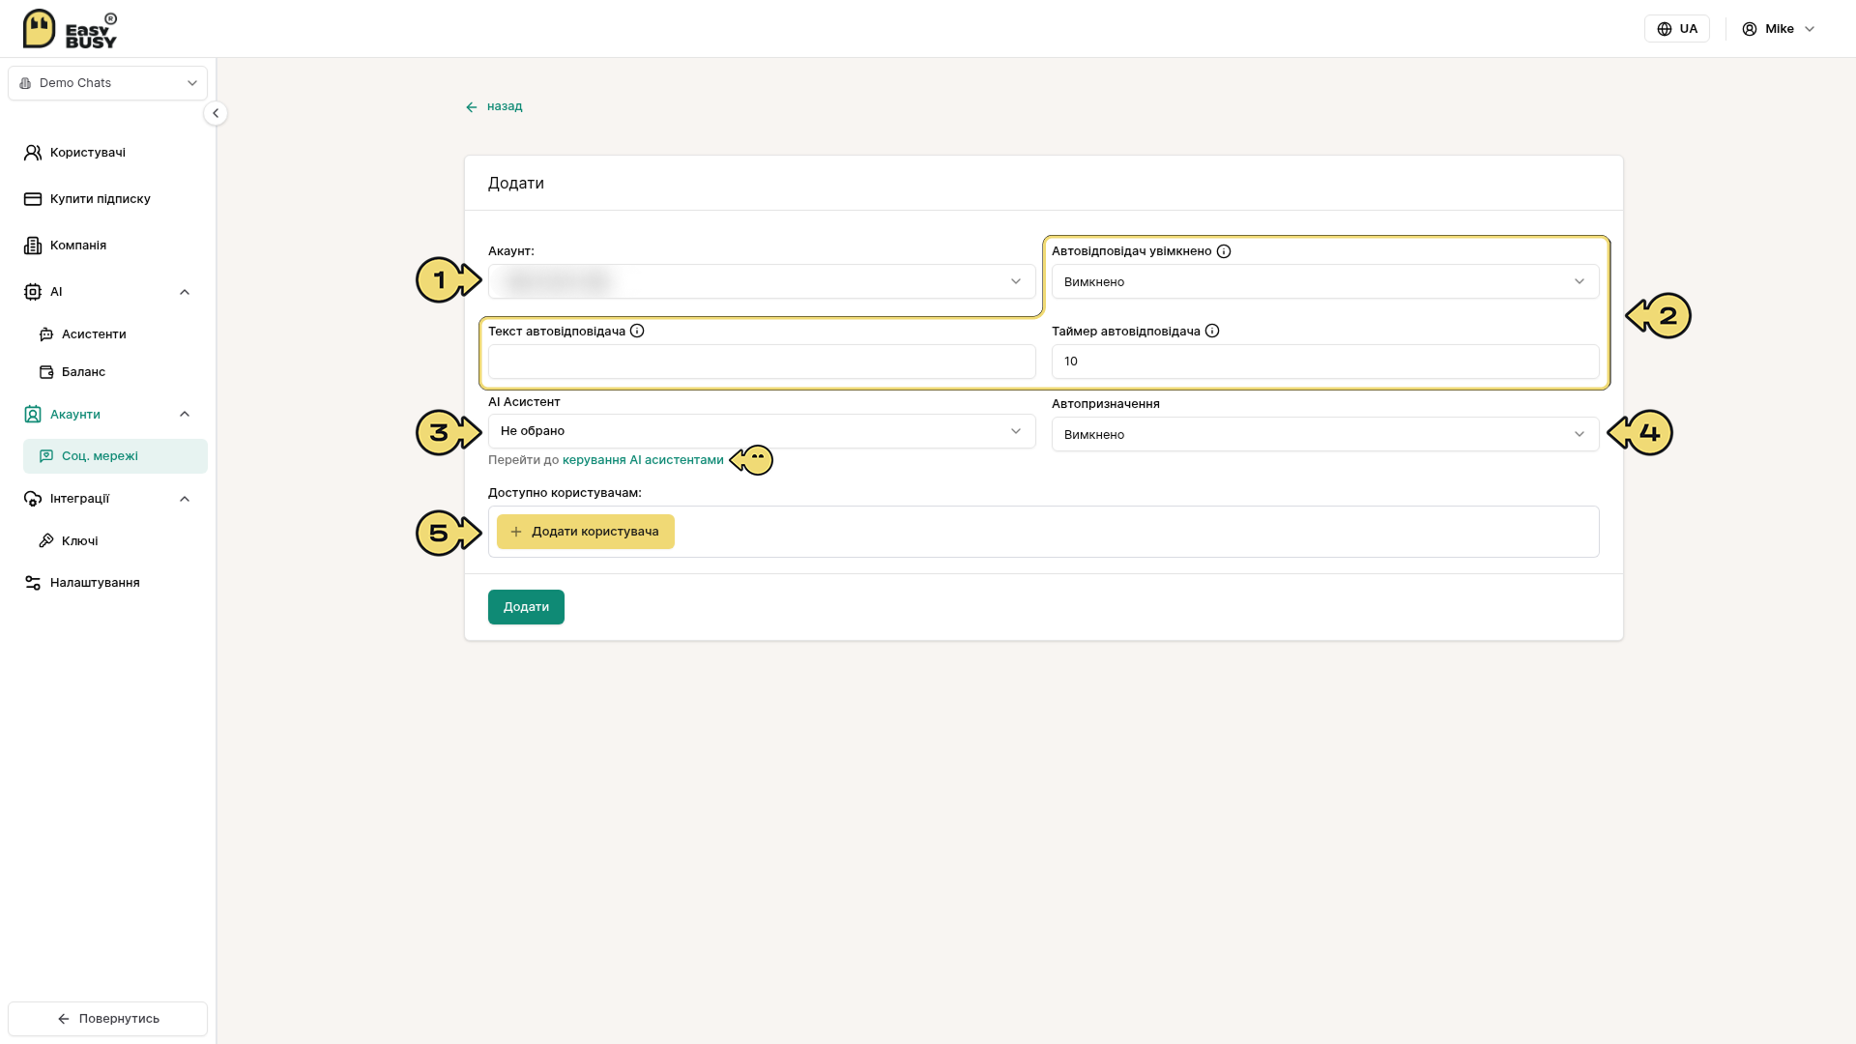Click the green Додати submit button
This screenshot has height=1044, width=1856.
pos(526,607)
